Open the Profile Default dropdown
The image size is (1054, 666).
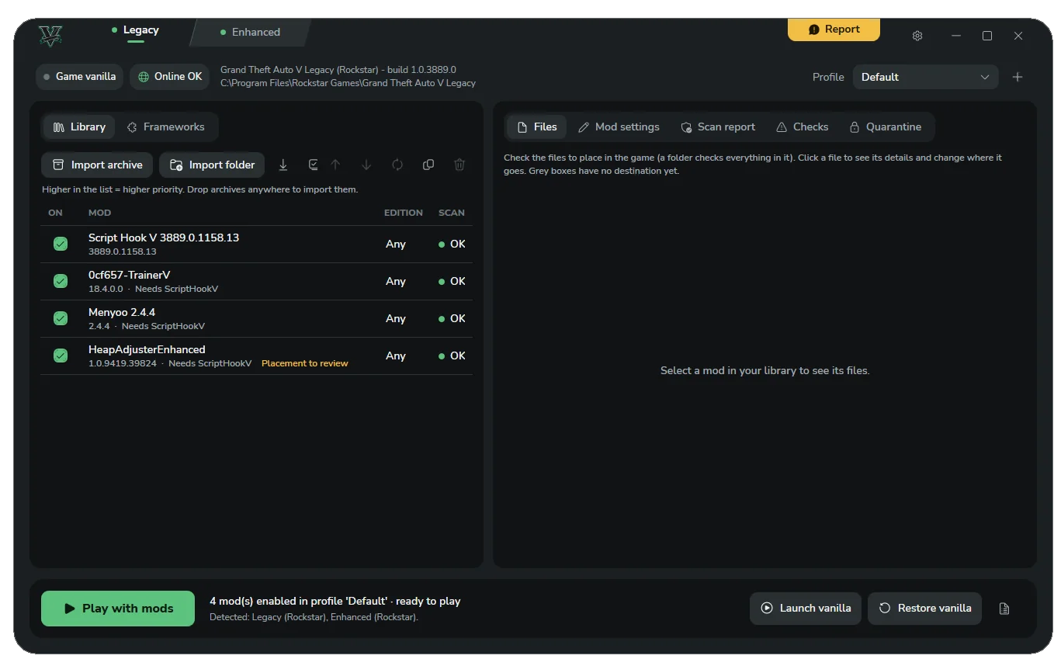pos(925,77)
